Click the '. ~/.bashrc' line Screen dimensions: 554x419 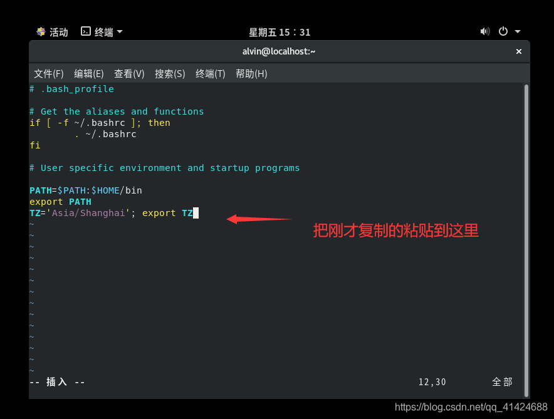click(x=106, y=134)
